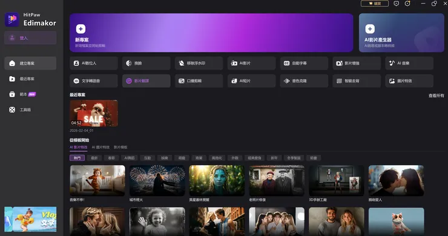Open the 移除浮水印 watermark remover tool

[x=199, y=63]
